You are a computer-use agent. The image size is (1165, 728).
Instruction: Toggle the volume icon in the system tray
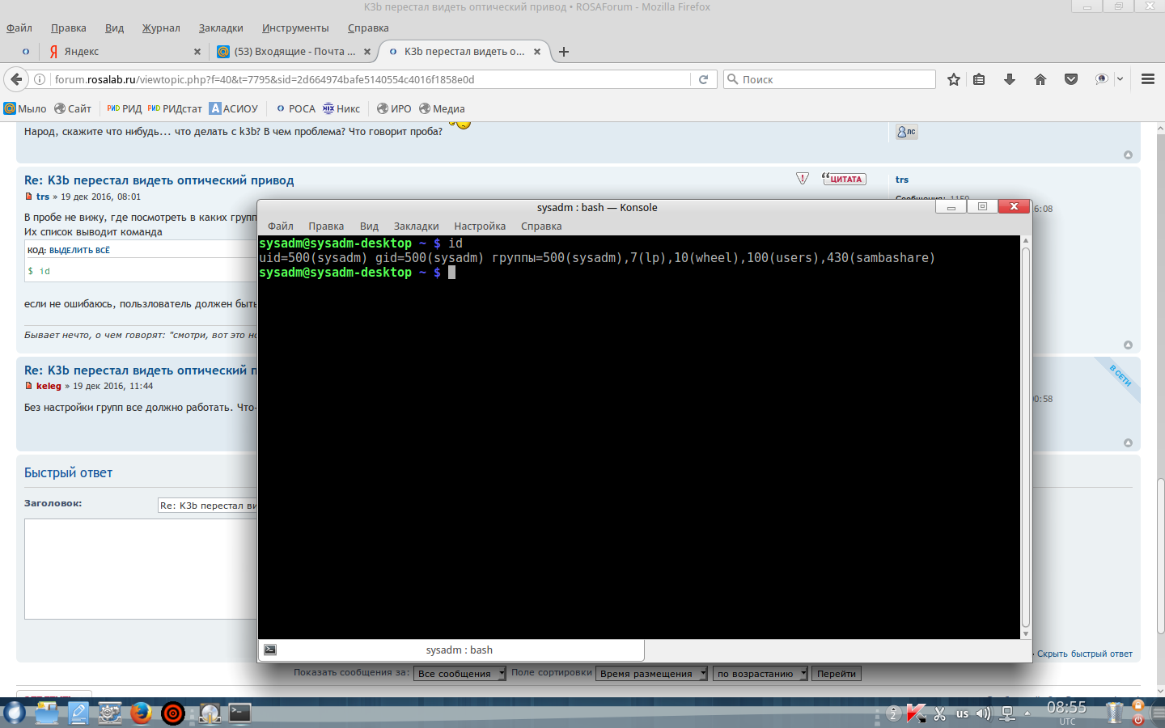[983, 713]
